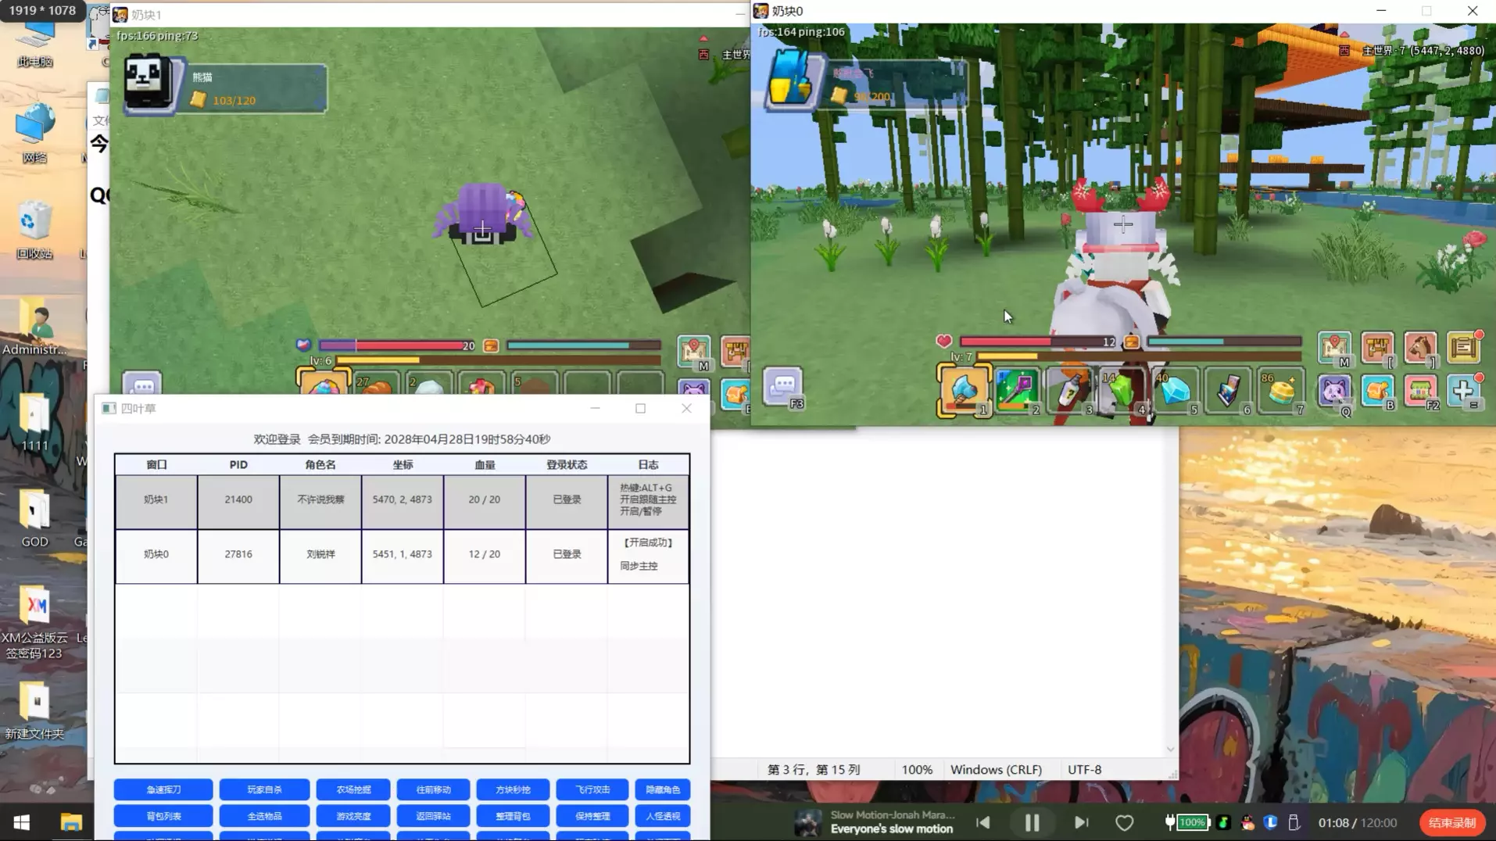Open the quest scroll icon in 奶块0
This screenshot has width=1496, height=841.
tap(1463, 348)
